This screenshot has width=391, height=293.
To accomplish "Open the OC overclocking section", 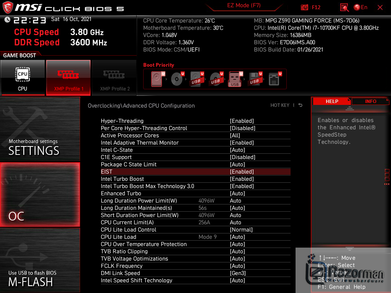I will [x=40, y=195].
